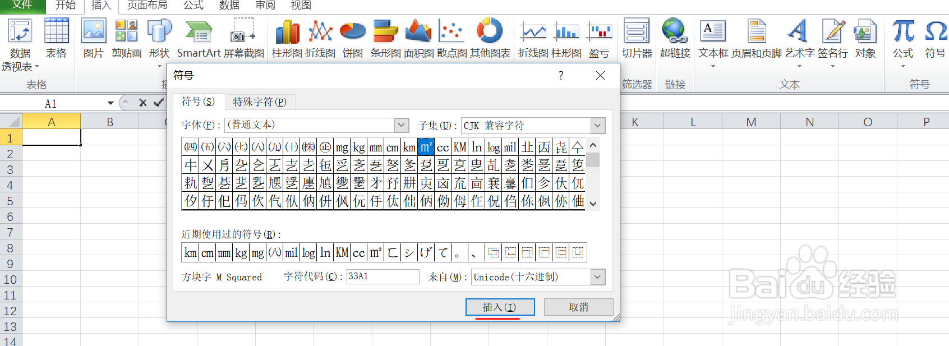Open screenshot (屏幕截图) tool
949x346 pixels.
point(244,38)
